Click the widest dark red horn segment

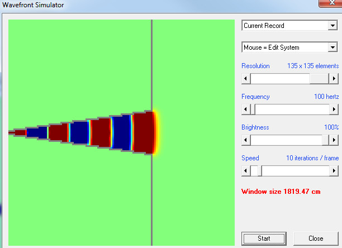click(143, 132)
